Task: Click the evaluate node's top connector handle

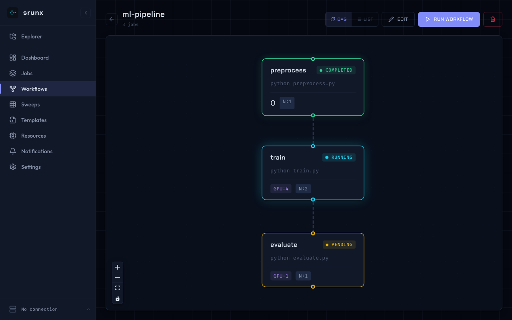Action: (313, 233)
